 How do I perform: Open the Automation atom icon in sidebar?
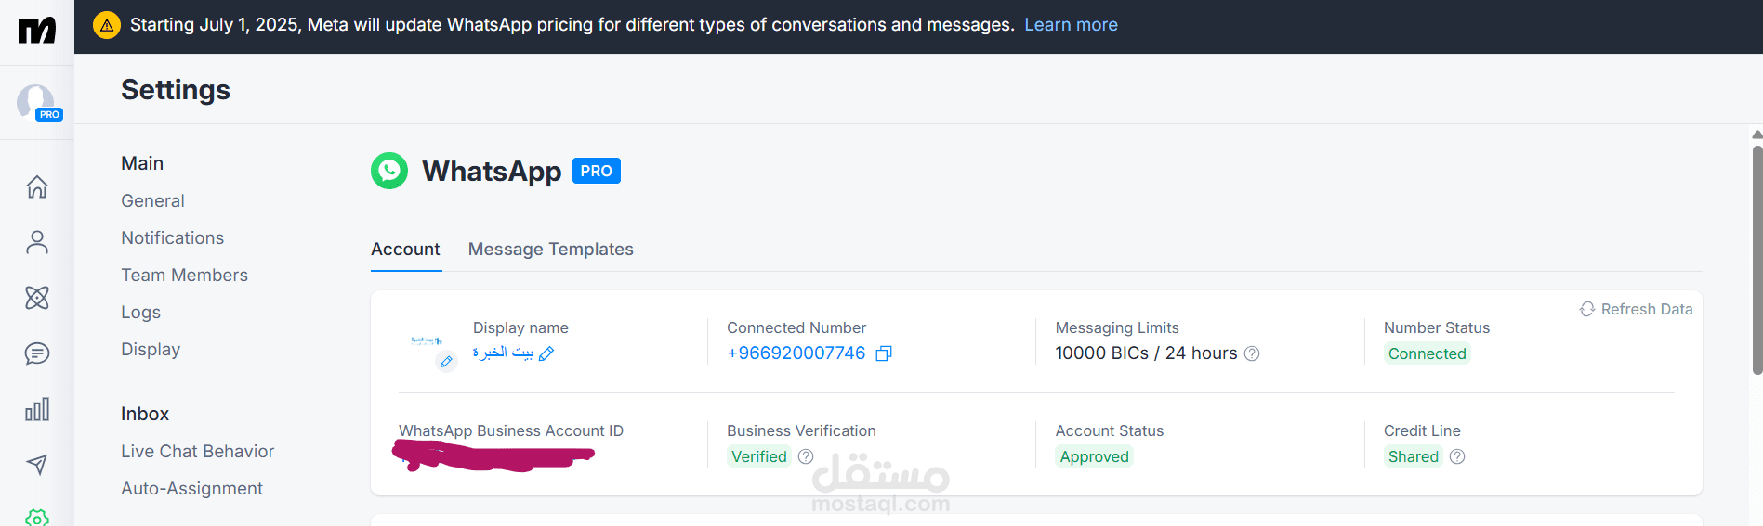point(37,298)
